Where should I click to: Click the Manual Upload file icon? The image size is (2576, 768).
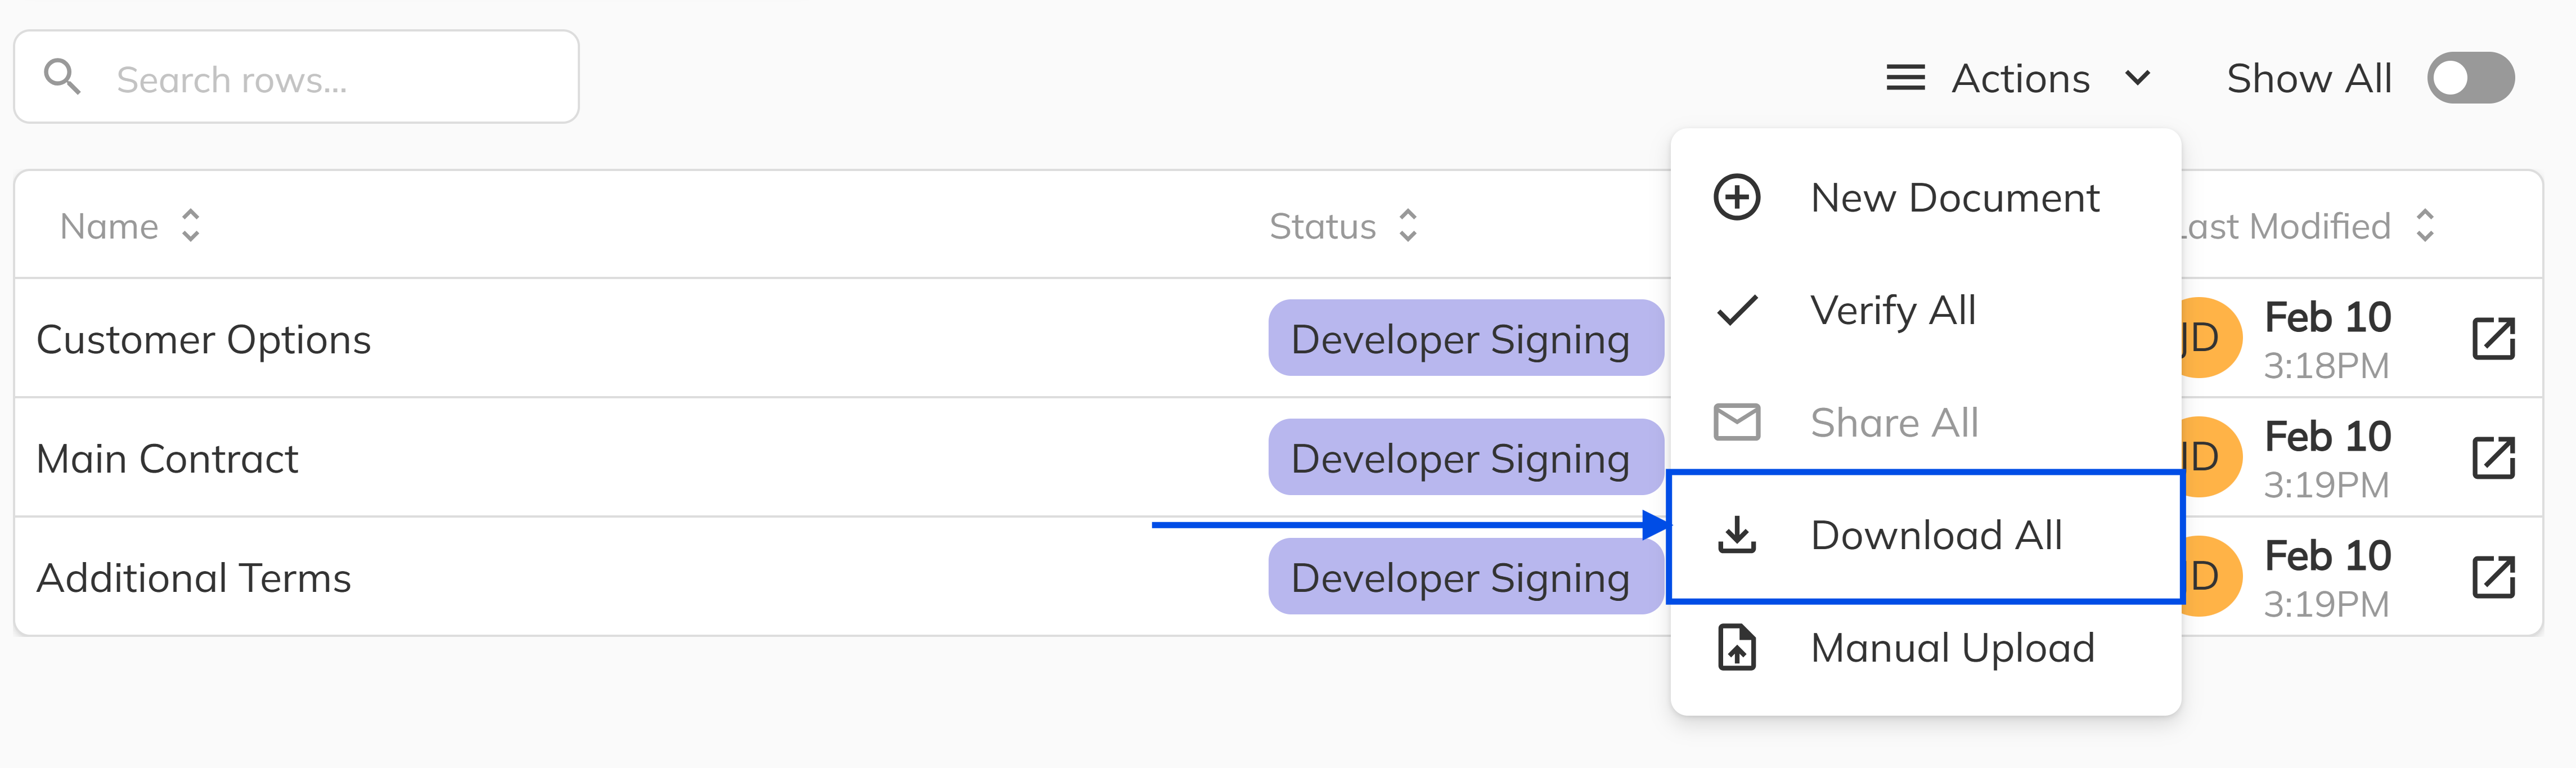click(x=1737, y=648)
